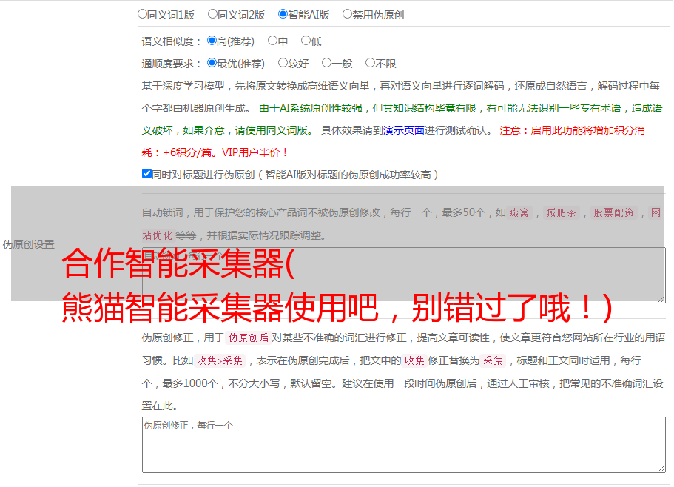Click the highlighted 伪原创后 code text

pyautogui.click(x=249, y=337)
